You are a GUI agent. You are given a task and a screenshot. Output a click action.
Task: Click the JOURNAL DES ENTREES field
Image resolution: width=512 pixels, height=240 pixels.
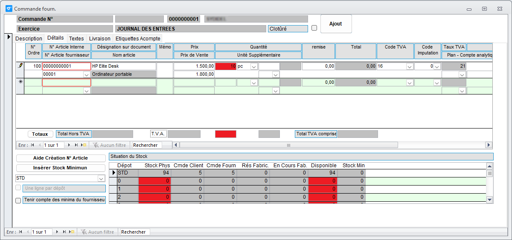click(190, 29)
